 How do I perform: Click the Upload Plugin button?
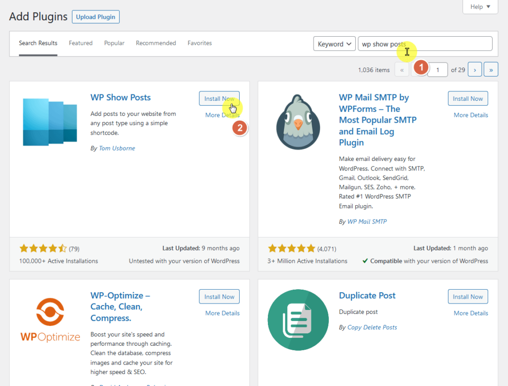tap(96, 17)
